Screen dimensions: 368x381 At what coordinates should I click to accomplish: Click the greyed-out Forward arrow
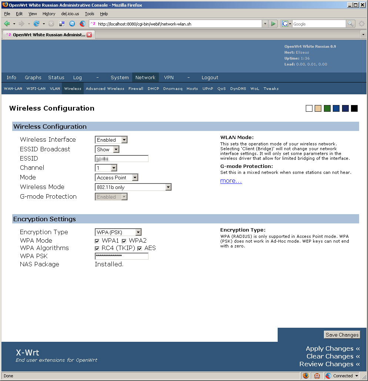21,24
